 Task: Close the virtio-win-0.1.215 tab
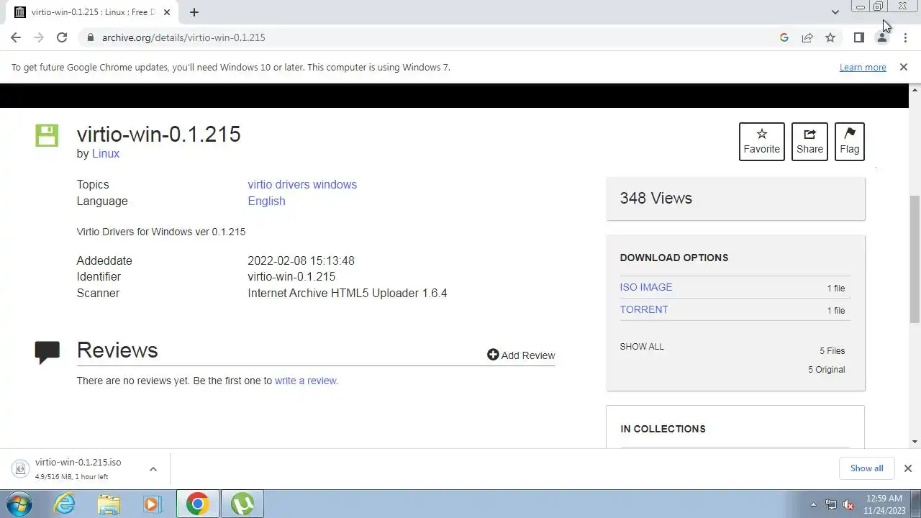coord(167,12)
